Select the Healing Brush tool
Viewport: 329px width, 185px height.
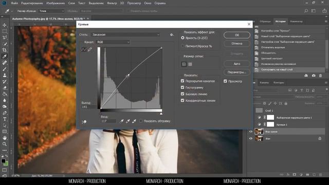5,63
